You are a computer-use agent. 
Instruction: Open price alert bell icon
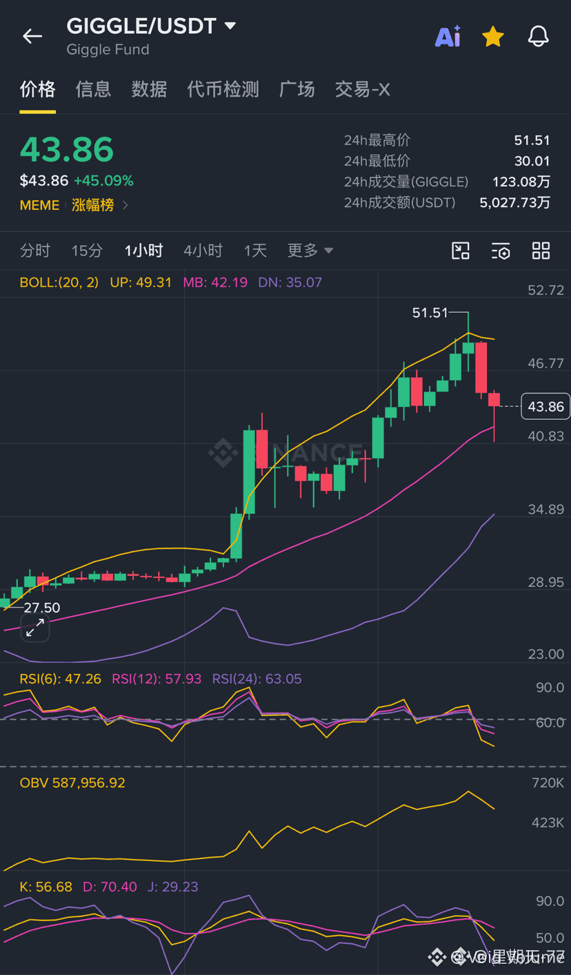(538, 36)
